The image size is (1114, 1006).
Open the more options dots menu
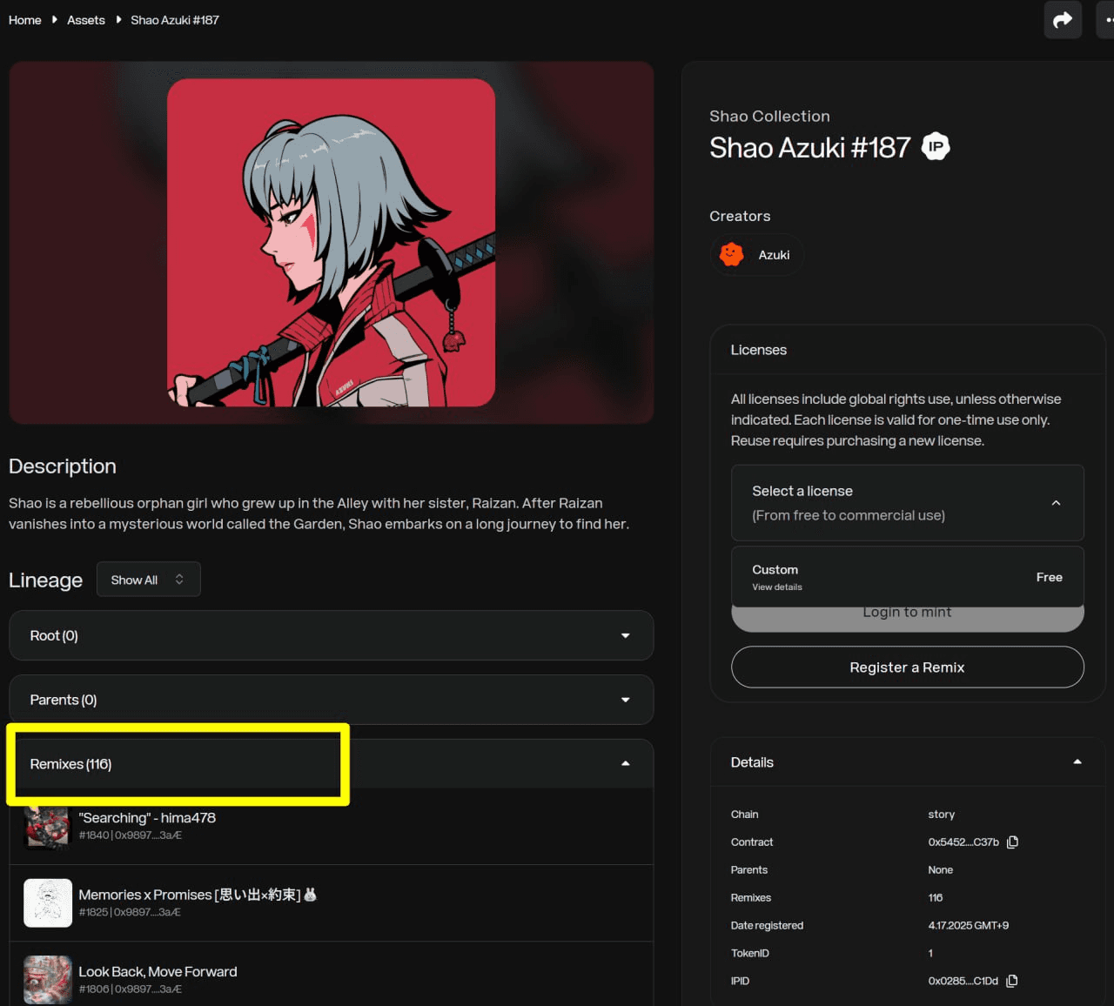point(1106,19)
